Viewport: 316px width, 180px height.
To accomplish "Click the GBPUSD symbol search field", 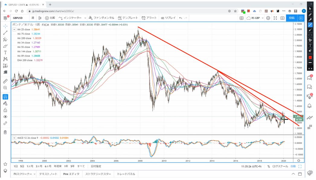I will click(21, 18).
